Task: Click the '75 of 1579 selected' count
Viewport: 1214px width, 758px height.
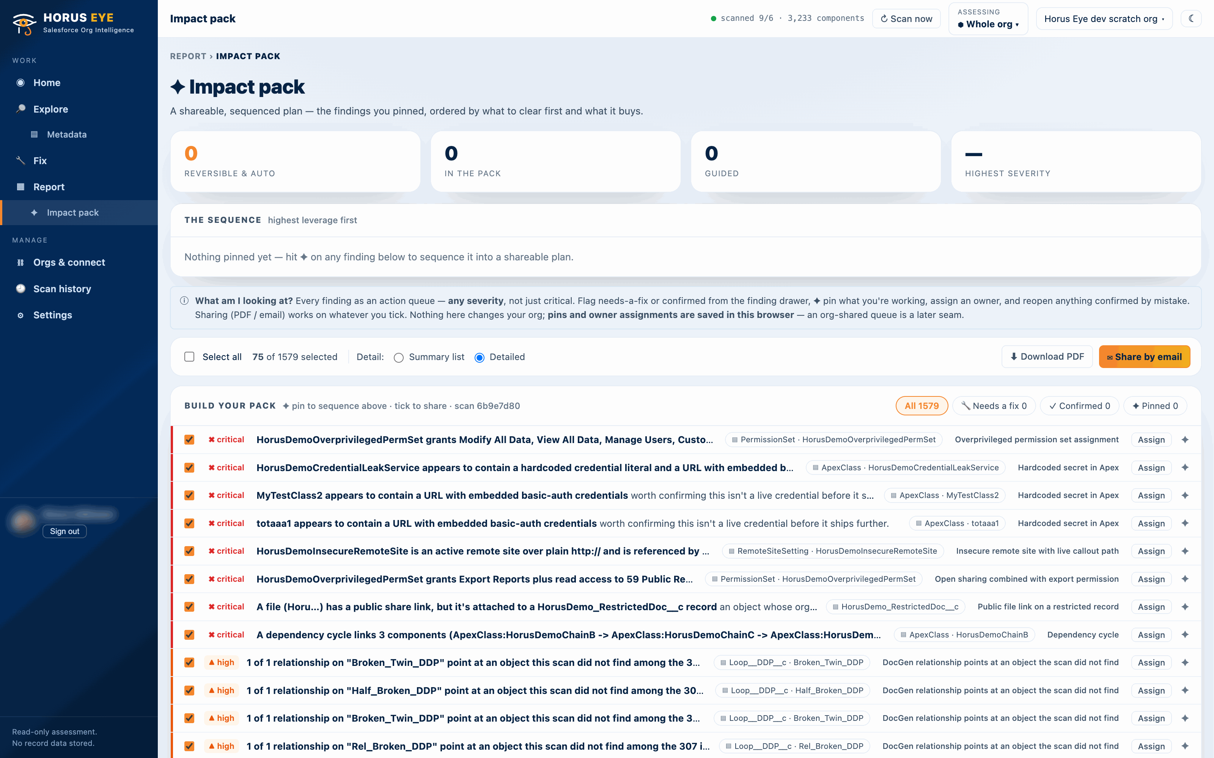Action: 295,357
